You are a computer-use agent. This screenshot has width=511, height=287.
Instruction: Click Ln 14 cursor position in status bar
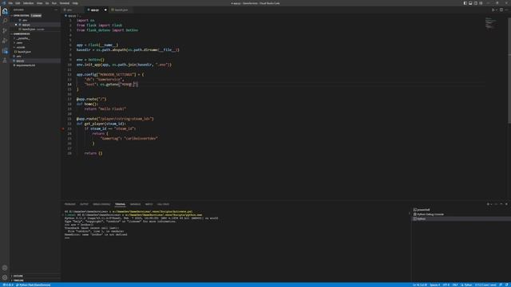[420, 285]
